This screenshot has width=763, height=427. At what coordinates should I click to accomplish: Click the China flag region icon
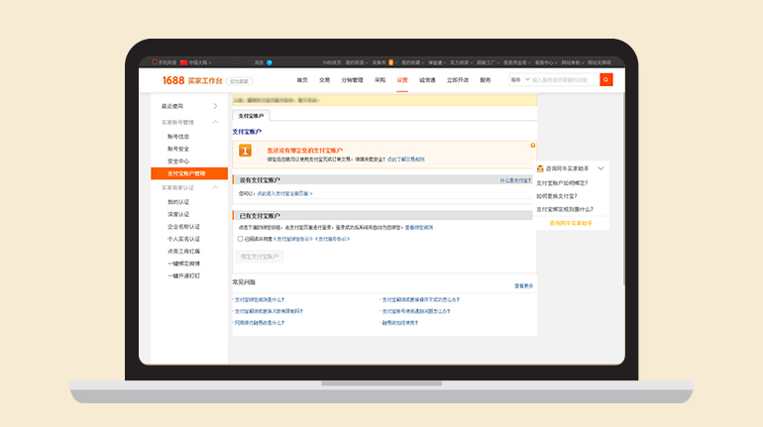coord(184,61)
